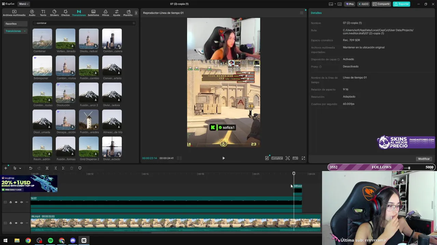Delete right of playhead trim tool
Screen dimensions: 437x245
point(64,168)
